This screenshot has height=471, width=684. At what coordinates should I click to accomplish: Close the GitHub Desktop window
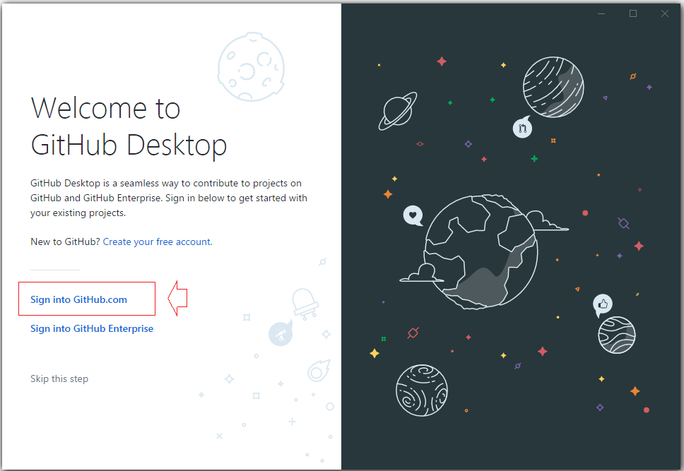point(665,13)
